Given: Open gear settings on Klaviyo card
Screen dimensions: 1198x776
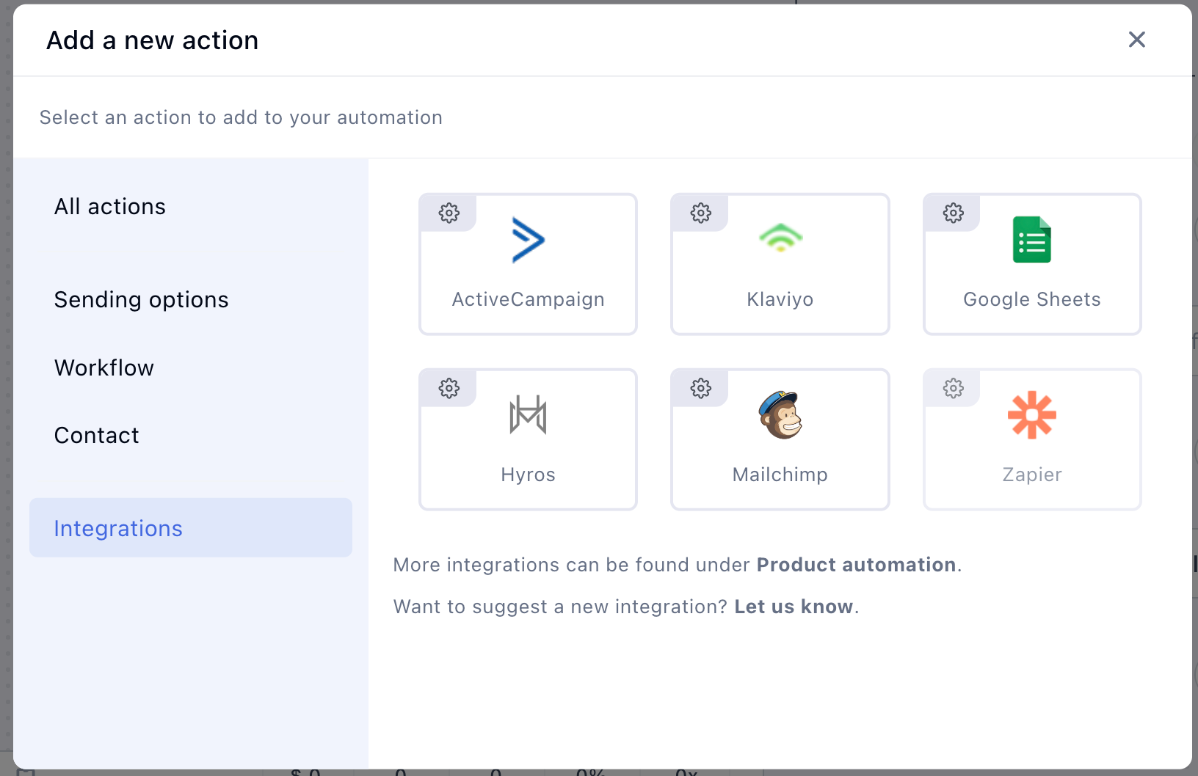Looking at the screenshot, I should [x=701, y=213].
